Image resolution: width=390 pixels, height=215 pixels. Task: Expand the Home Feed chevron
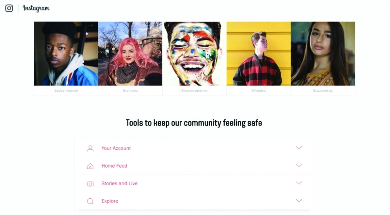tap(299, 165)
